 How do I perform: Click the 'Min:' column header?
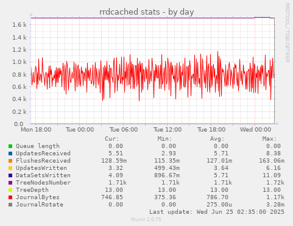coord(164,139)
